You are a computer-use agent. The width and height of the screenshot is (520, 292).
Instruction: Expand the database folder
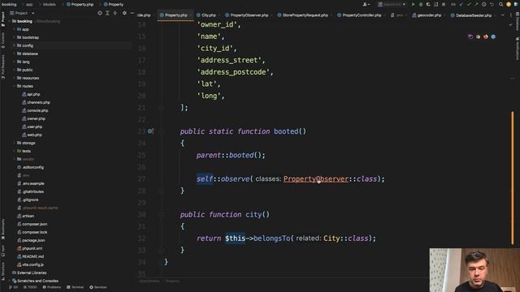click(14, 54)
